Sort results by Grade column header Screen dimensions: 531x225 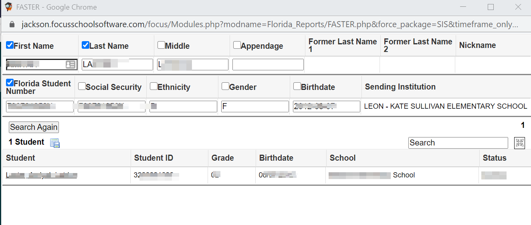(222, 158)
